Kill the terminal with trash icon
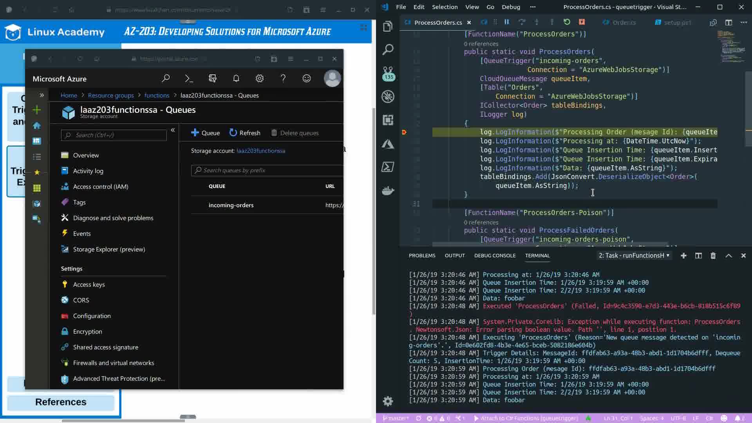The width and height of the screenshot is (752, 423). coord(713,256)
